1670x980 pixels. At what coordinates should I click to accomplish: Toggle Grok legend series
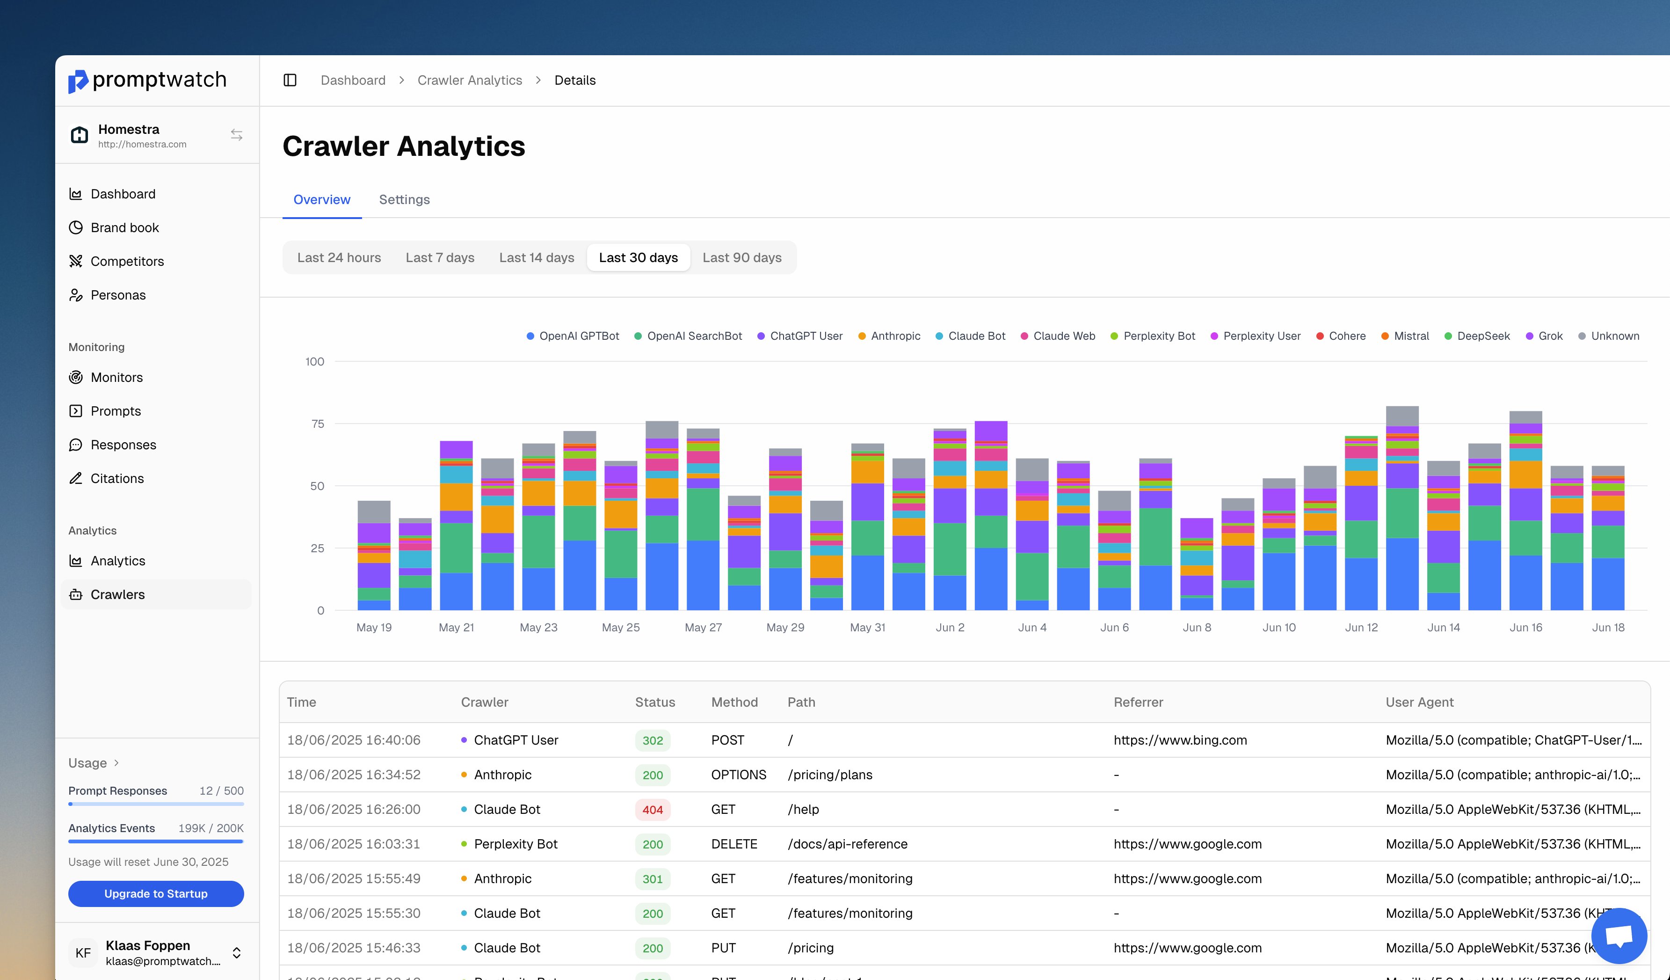(x=1545, y=336)
